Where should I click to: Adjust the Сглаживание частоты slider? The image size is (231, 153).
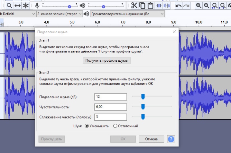[x=143, y=117]
